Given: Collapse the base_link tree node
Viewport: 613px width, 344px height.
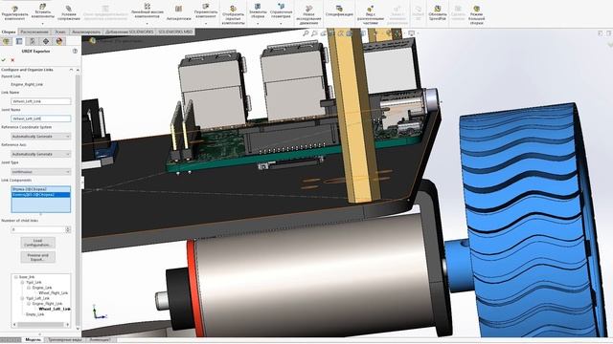Looking at the screenshot, I should (15, 277).
